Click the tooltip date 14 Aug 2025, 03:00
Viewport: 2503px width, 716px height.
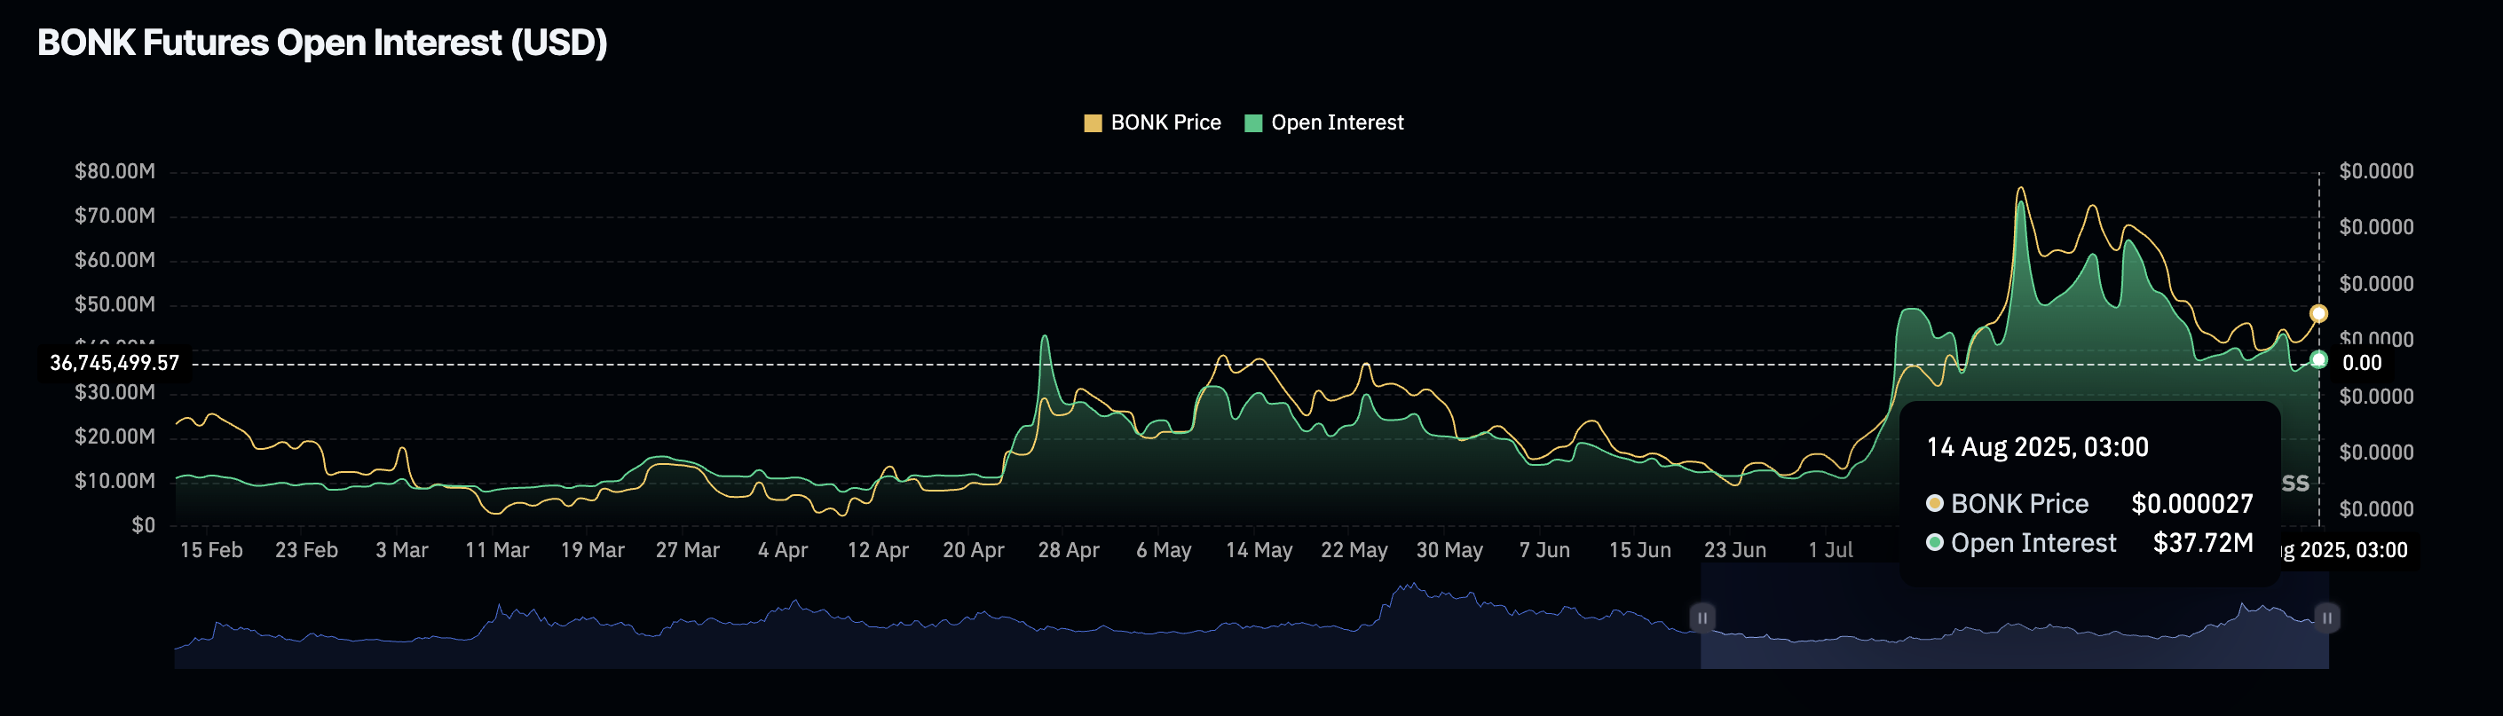2037,447
